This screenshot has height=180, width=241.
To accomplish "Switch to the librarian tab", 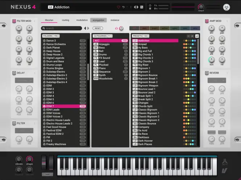I will point(49,20).
